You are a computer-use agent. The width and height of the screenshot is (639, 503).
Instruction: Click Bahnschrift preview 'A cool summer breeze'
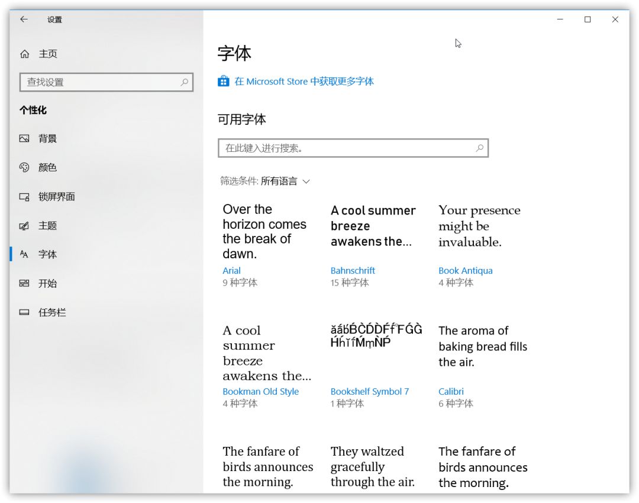click(373, 226)
